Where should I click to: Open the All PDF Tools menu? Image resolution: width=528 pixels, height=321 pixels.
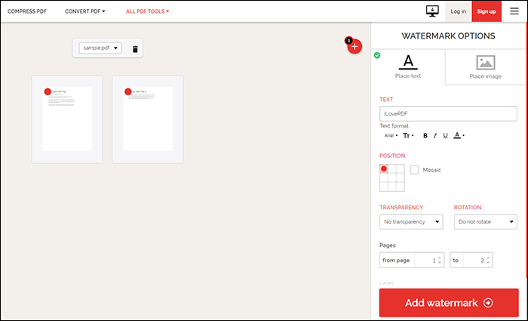tap(147, 11)
